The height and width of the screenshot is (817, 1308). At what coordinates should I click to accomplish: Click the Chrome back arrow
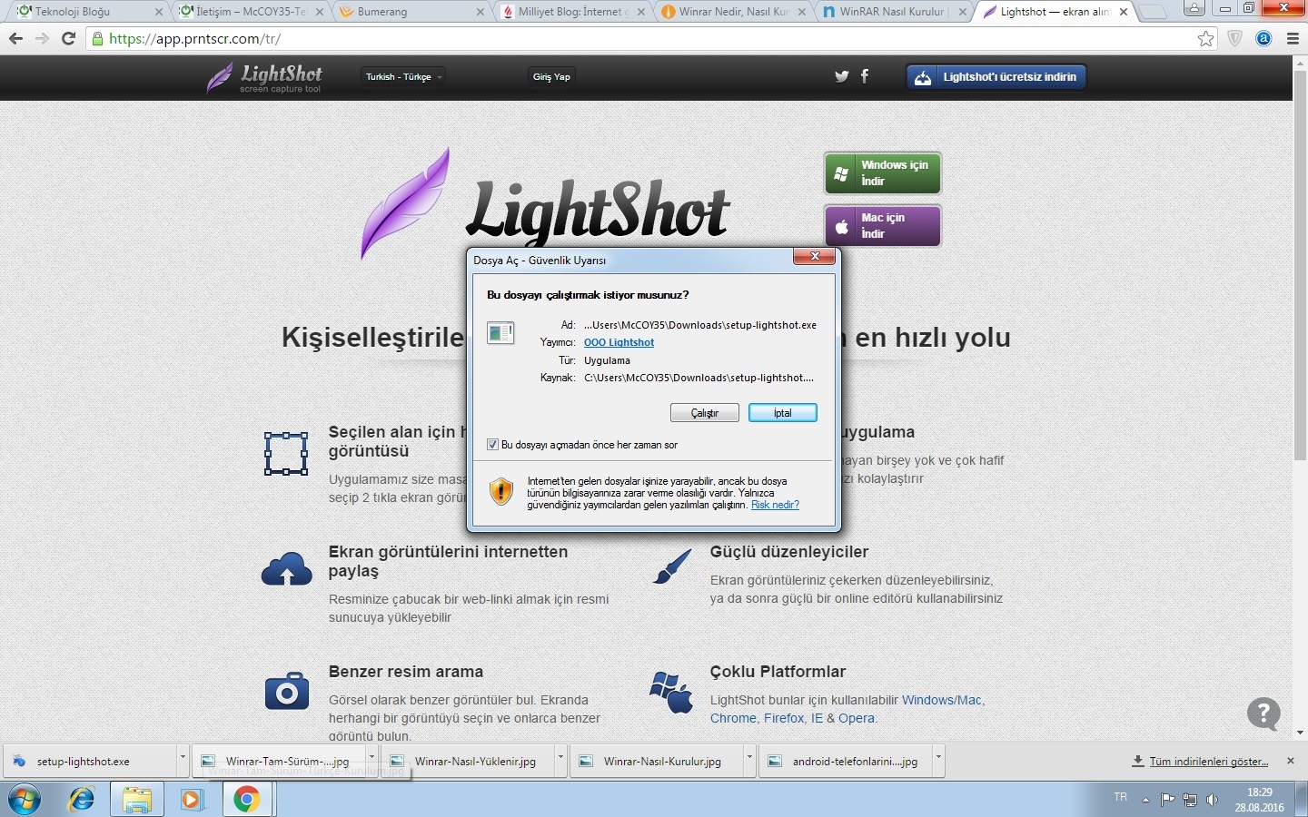coord(15,39)
